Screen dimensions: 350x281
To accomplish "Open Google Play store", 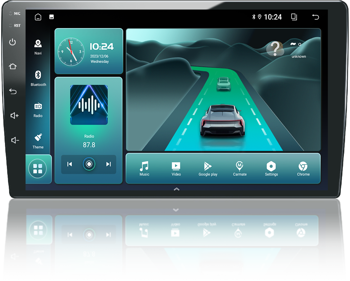I will (x=207, y=168).
